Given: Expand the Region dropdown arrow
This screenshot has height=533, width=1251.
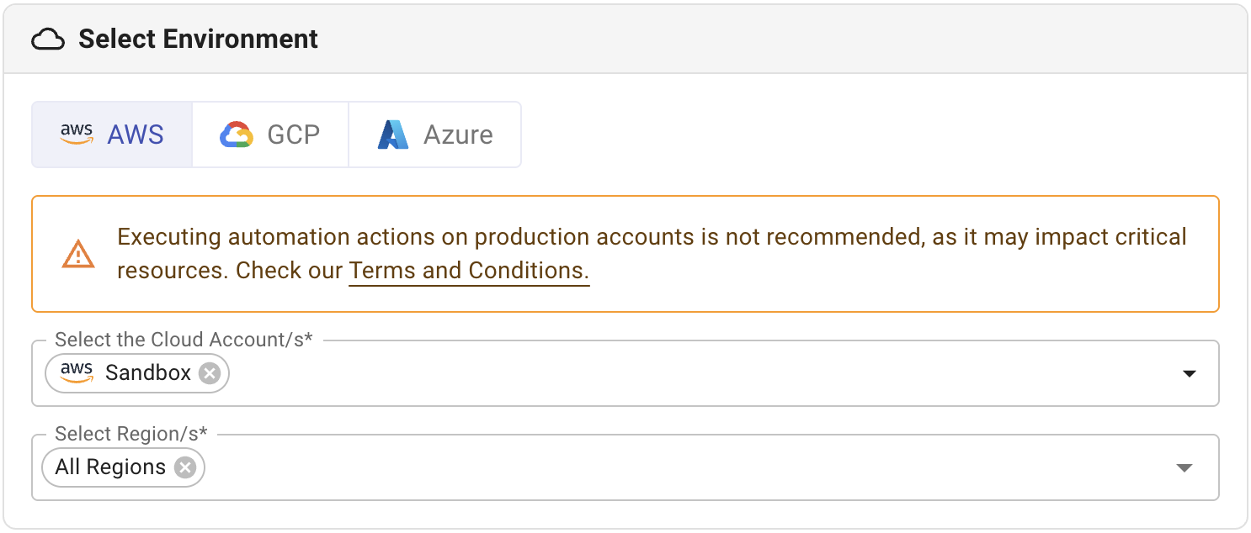Looking at the screenshot, I should point(1184,467).
